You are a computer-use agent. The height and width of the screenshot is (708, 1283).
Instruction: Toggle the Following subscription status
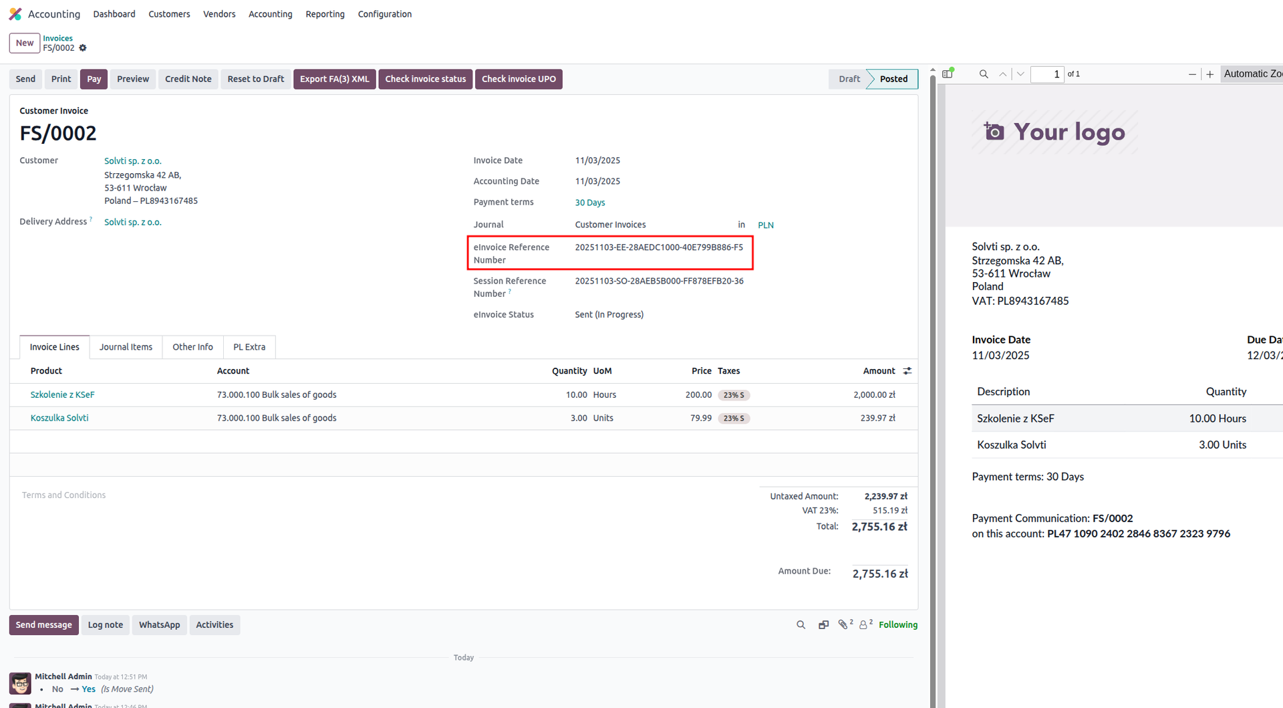pyautogui.click(x=897, y=625)
